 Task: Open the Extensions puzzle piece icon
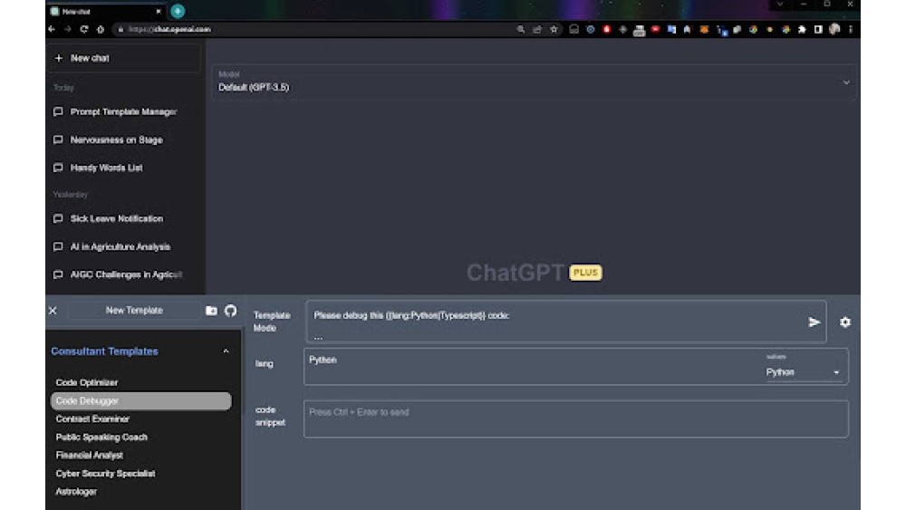pos(802,30)
